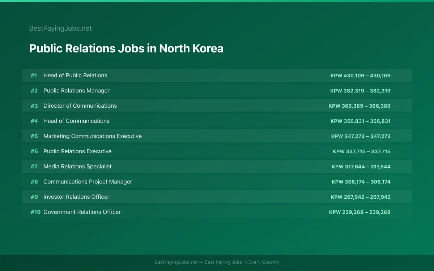Click the #5 rank number
Screen dimensions: 434x271
34,136
